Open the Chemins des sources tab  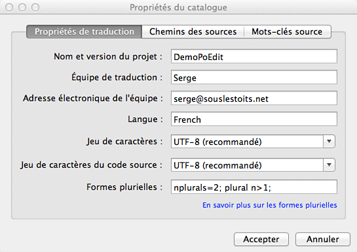click(193, 31)
